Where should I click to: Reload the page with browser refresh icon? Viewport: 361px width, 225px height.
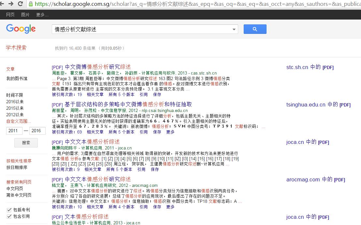[20, 4]
